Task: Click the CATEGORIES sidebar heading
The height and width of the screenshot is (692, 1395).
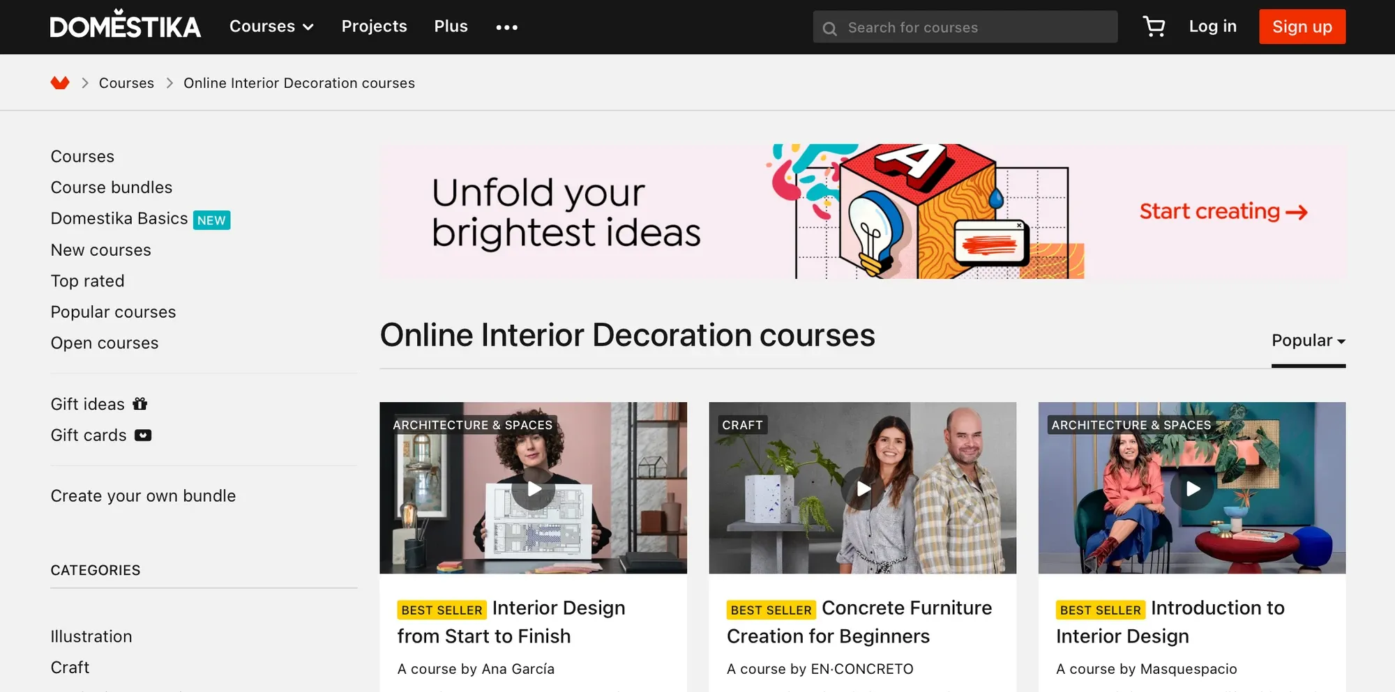Action: (96, 570)
